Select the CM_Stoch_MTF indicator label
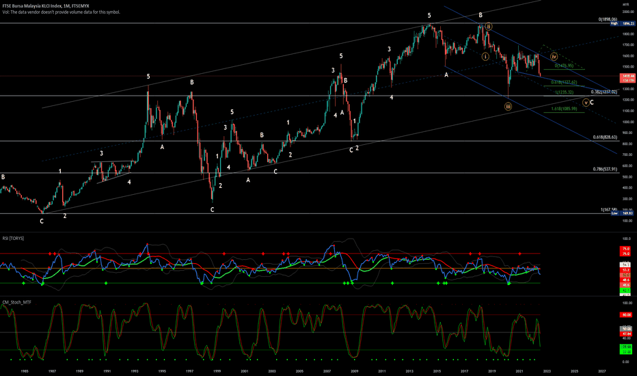This screenshot has width=637, height=376. [16, 302]
